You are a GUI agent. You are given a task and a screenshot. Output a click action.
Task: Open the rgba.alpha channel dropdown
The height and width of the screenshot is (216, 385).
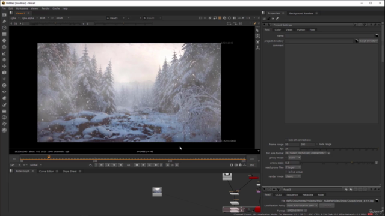coord(29,18)
